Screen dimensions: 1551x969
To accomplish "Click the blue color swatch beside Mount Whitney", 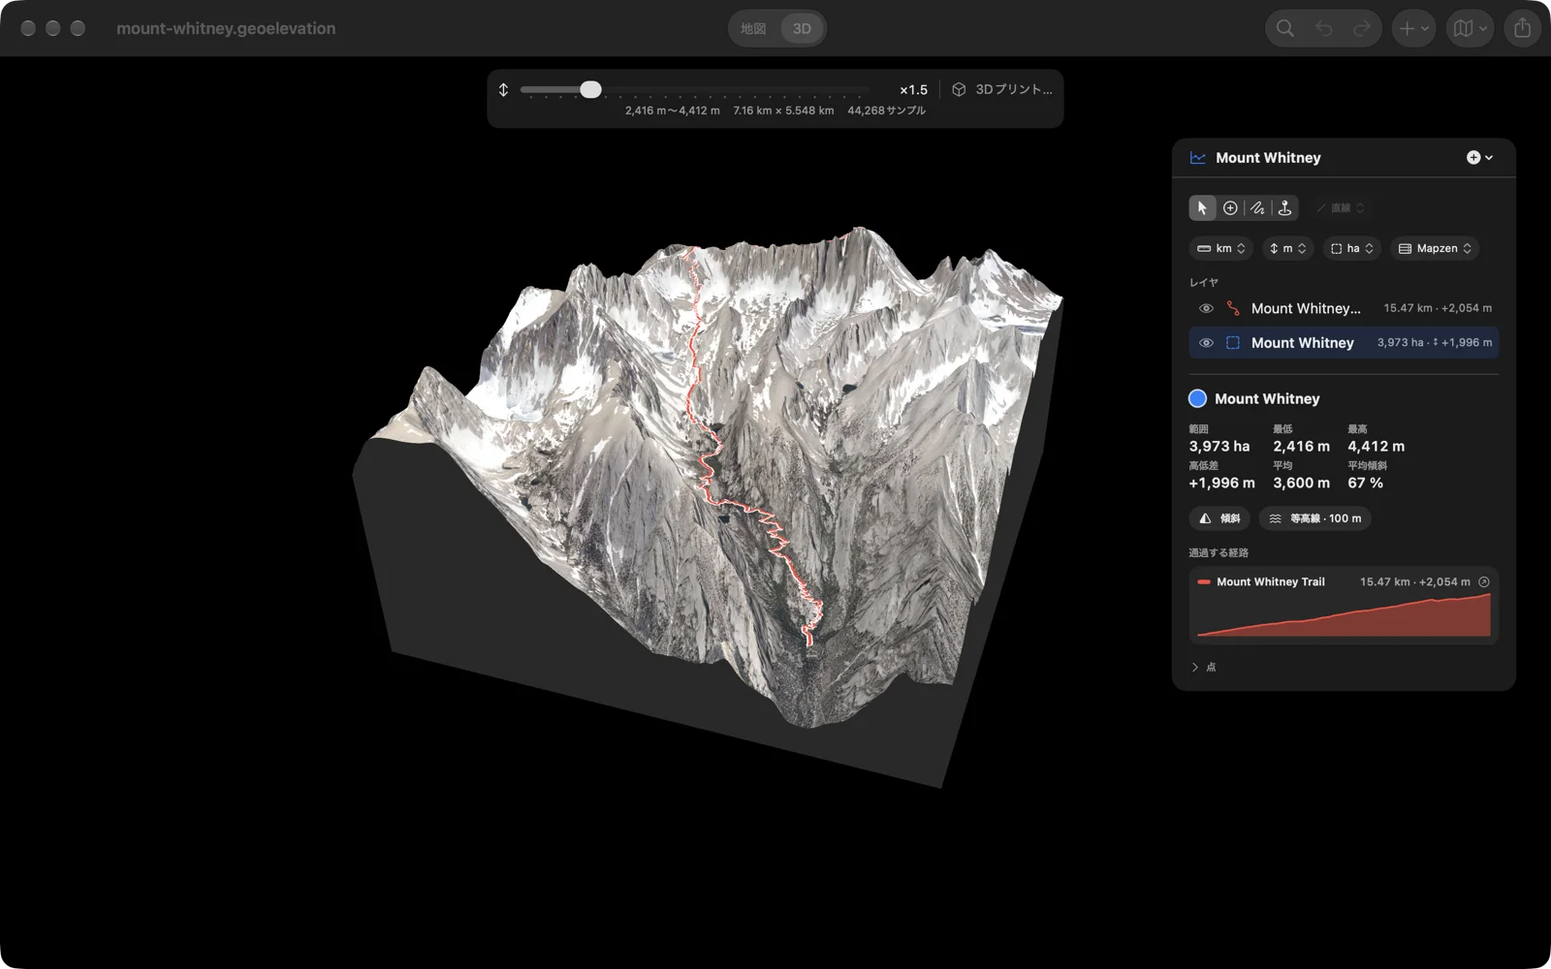I will click(x=1198, y=398).
